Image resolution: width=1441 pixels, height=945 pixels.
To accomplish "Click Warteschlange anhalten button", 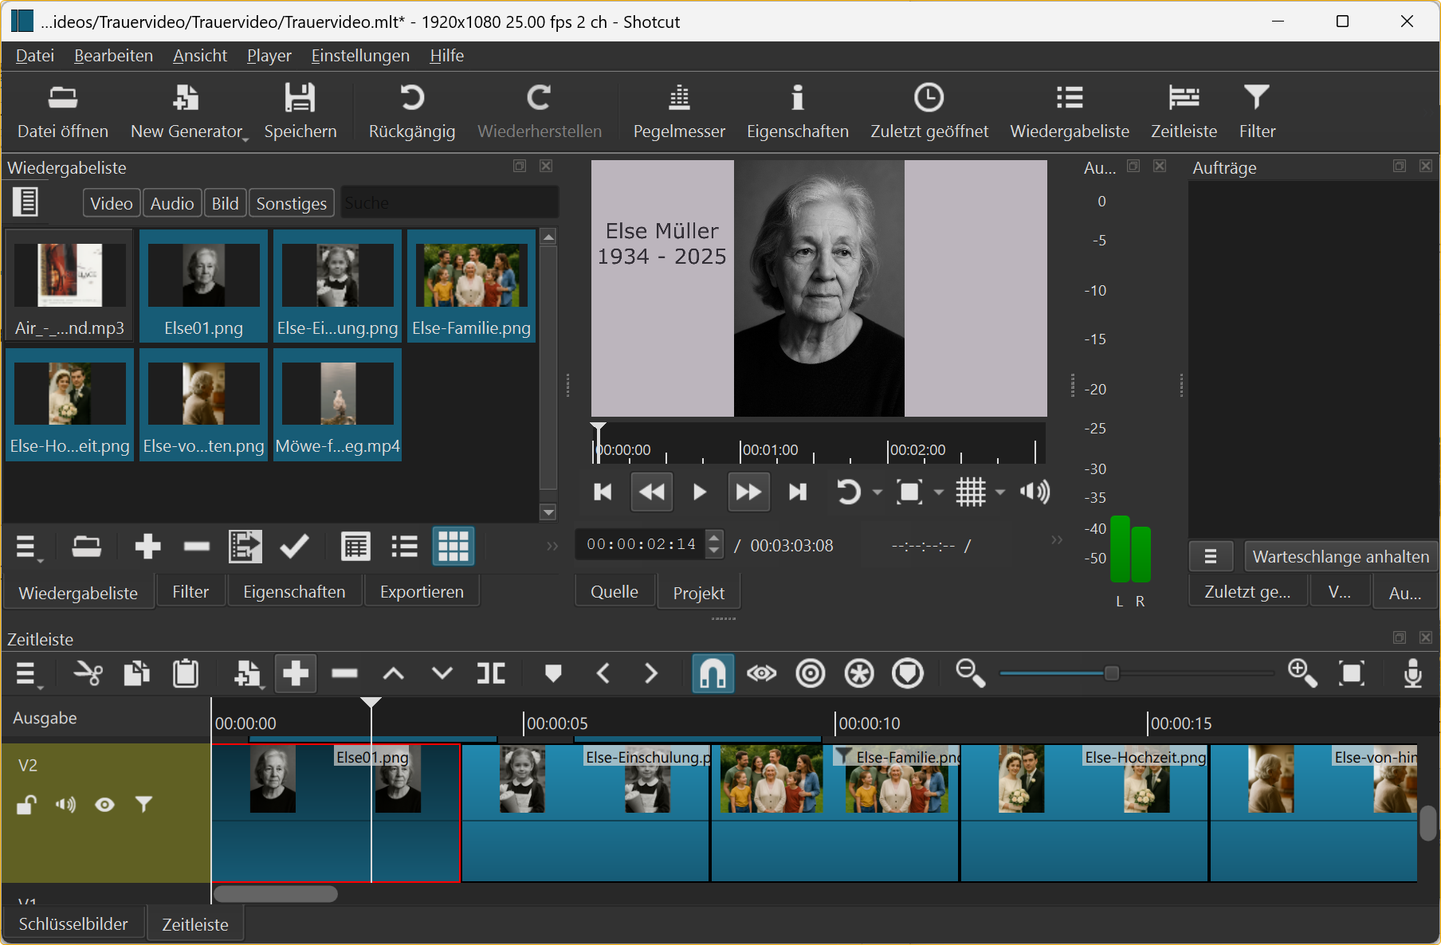I will click(1340, 556).
